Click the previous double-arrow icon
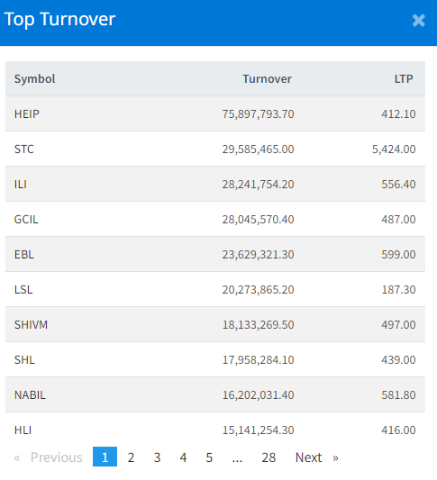Screen dimensions: 437x480 [17, 458]
